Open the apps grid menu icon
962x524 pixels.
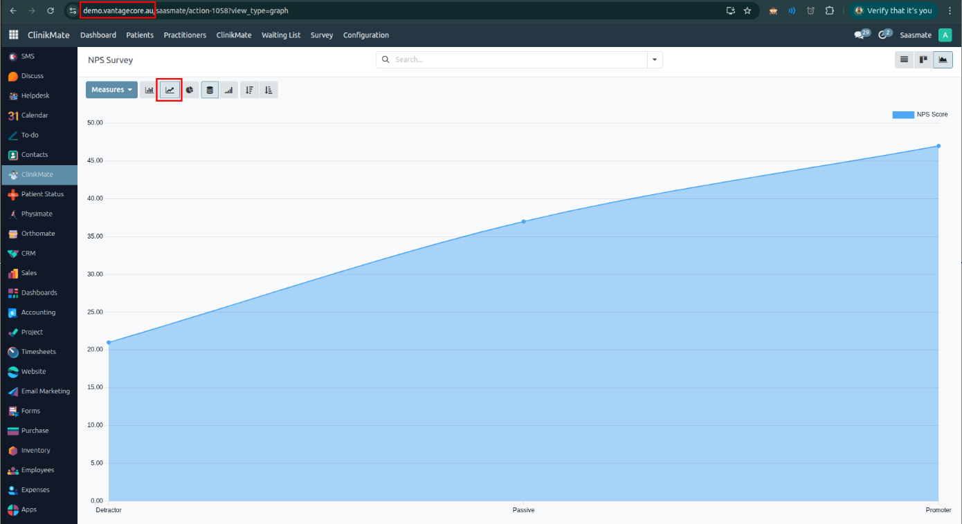(14, 35)
